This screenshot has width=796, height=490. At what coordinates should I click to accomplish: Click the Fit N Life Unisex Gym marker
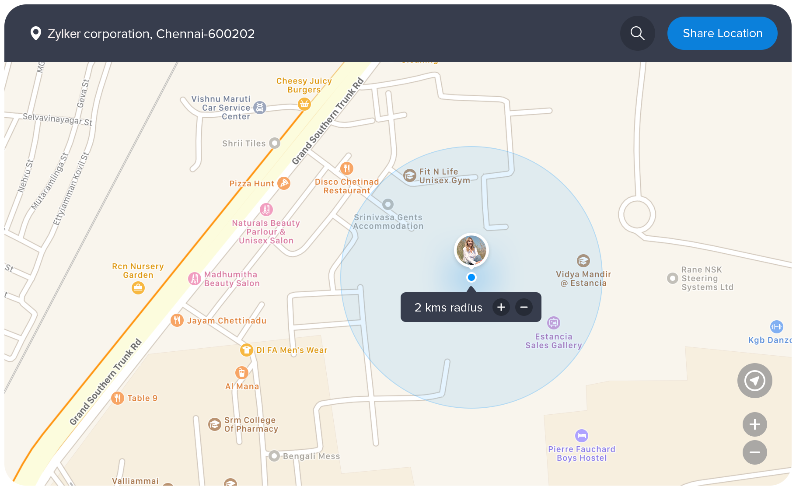pyautogui.click(x=409, y=175)
